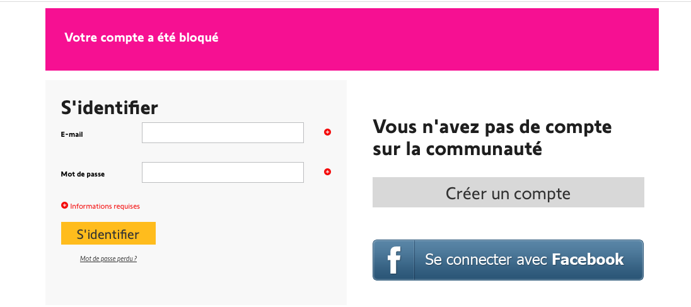The height and width of the screenshot is (307, 691).
Task: Click the S'identifier form heading
Action: [x=109, y=108]
